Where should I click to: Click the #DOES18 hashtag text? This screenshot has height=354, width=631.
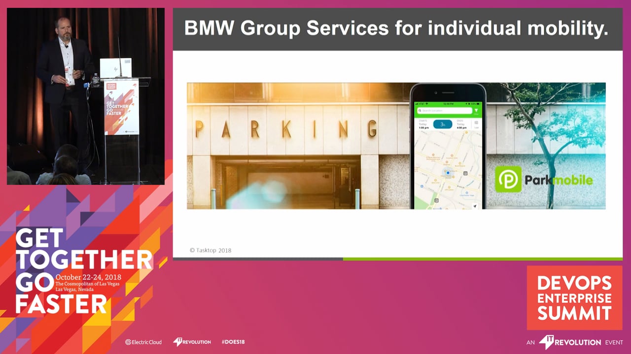click(x=233, y=342)
